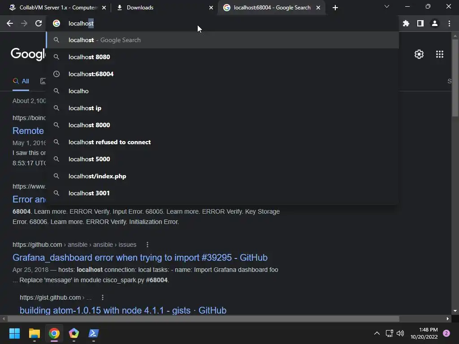The width and height of the screenshot is (459, 344).
Task: Reload the current page
Action: pos(39,23)
